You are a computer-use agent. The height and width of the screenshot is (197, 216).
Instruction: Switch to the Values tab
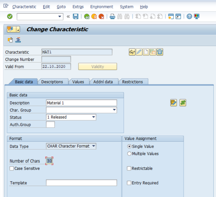pyautogui.click(x=78, y=82)
